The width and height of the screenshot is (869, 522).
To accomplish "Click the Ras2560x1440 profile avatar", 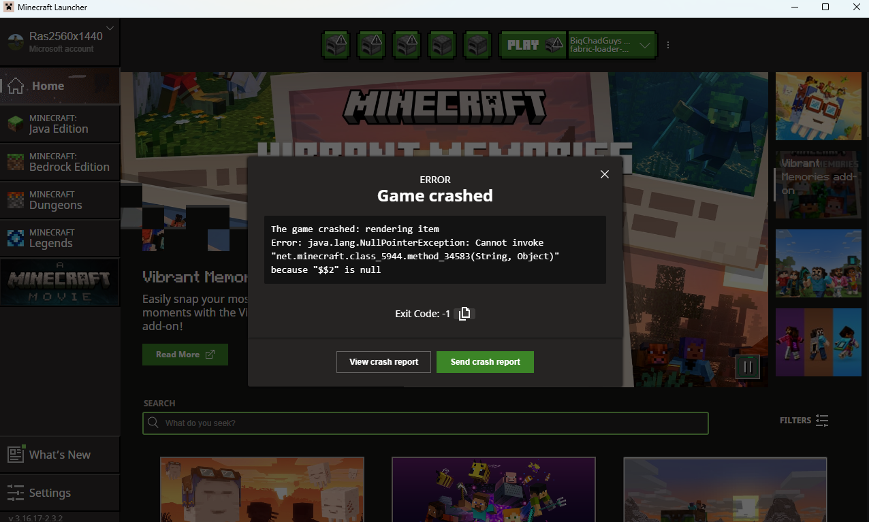I will 15,42.
